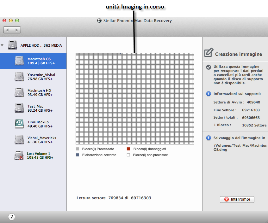Click the Blocco(i) Processato legend label

tap(98, 149)
